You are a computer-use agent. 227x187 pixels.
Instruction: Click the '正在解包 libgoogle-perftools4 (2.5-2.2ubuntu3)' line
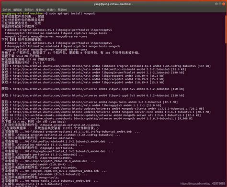click(43, 155)
